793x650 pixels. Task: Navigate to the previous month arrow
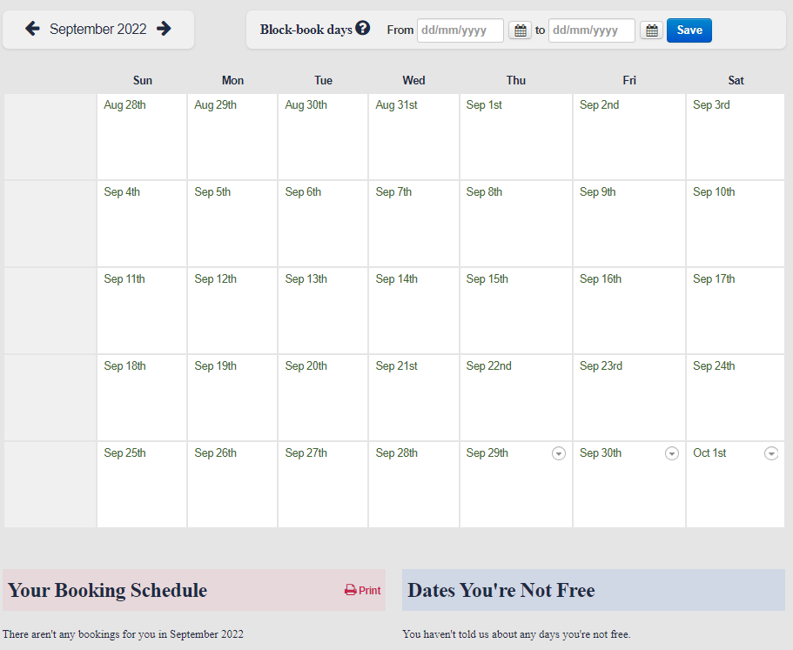tap(32, 28)
